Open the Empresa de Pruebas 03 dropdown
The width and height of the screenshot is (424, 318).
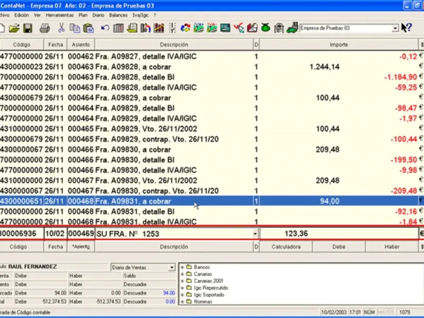(x=395, y=28)
